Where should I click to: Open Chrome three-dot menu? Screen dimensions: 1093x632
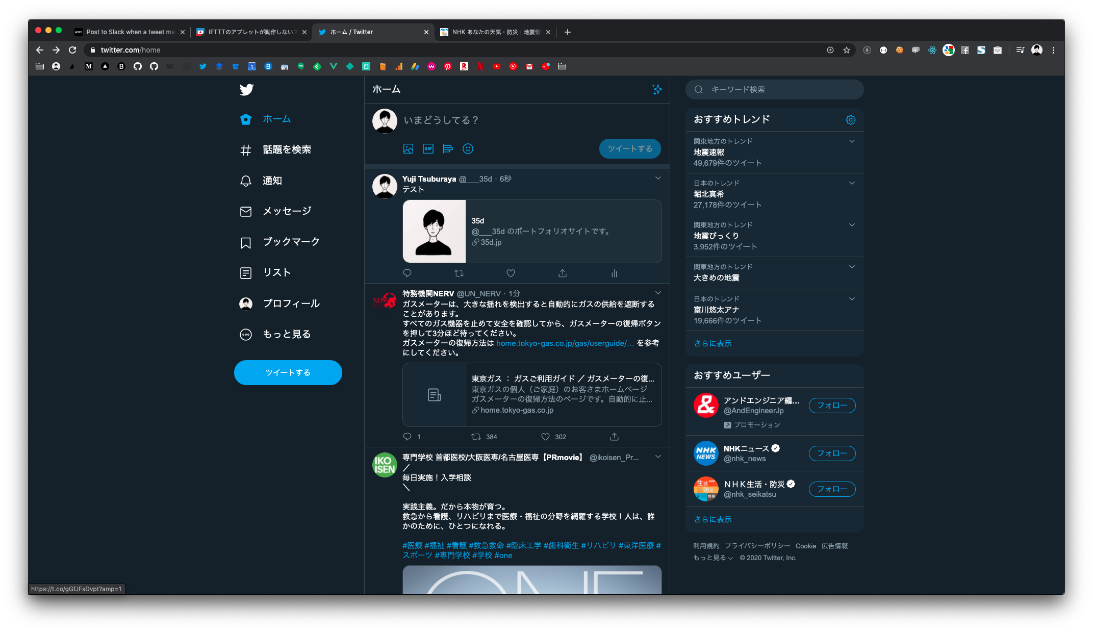[1053, 50]
